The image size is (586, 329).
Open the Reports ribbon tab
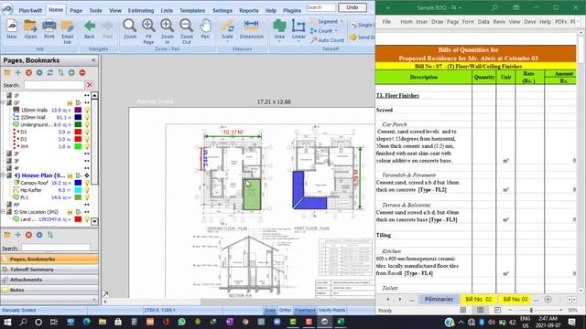click(x=248, y=10)
